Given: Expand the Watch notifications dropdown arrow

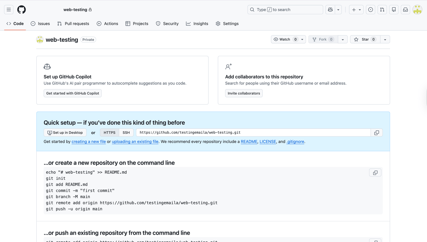Looking at the screenshot, I should (302, 39).
